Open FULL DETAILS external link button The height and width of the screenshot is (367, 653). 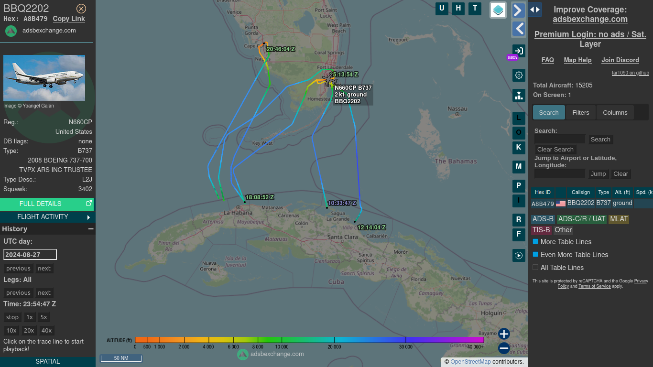pos(47,204)
